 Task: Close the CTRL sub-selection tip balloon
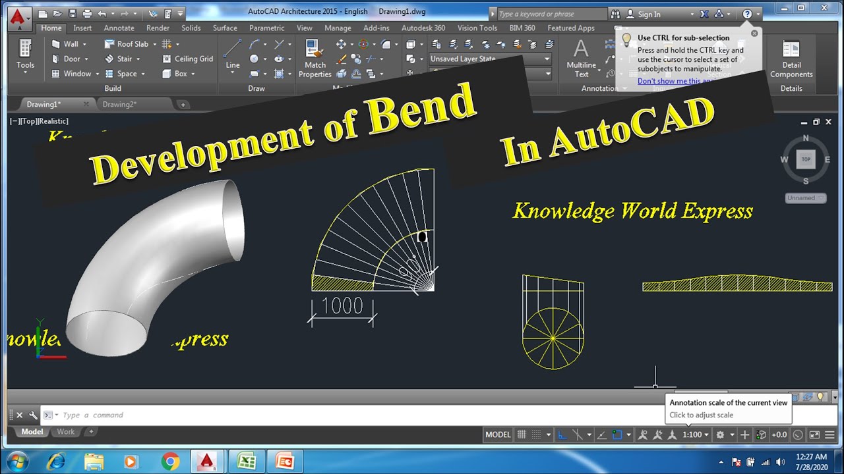point(754,33)
